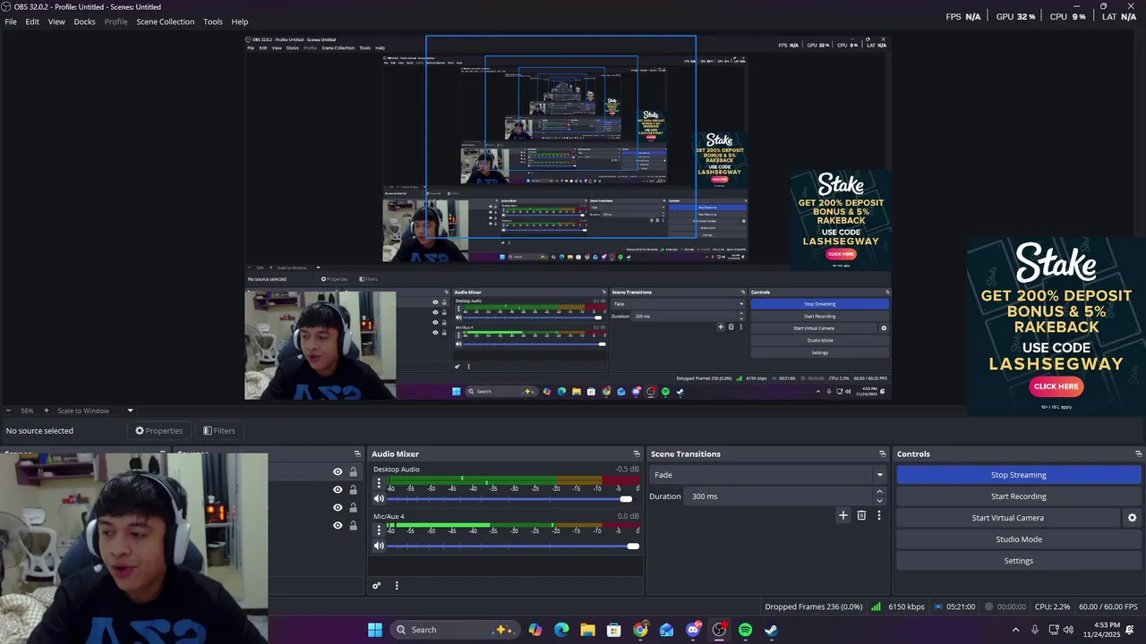
Task: Remove scene transition with trash icon
Action: tap(861, 515)
